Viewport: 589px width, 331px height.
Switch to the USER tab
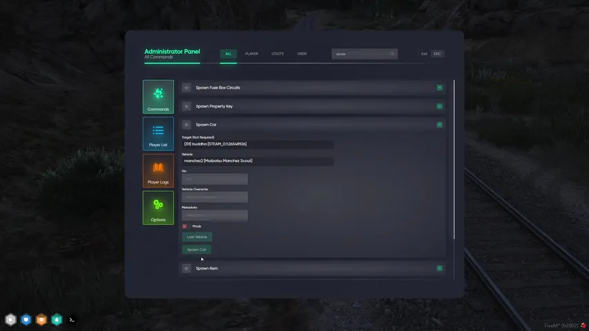(302, 54)
